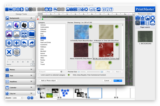This screenshot has width=160, height=106.
Task: Open the Custom background folder icon
Action: [x=32, y=34]
